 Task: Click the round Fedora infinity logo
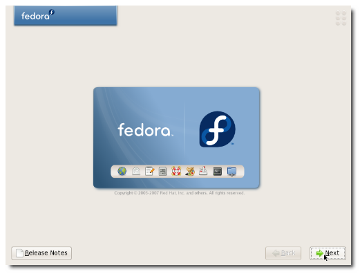[217, 129]
